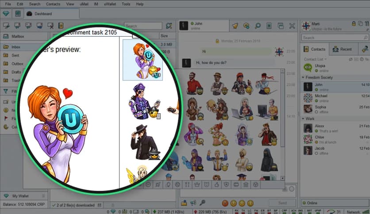Click the sticker panel vertical scrollbar

282,110
